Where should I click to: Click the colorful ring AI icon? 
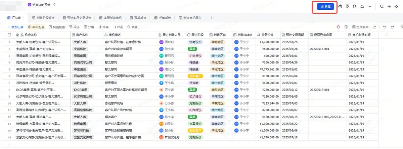(338, 27)
